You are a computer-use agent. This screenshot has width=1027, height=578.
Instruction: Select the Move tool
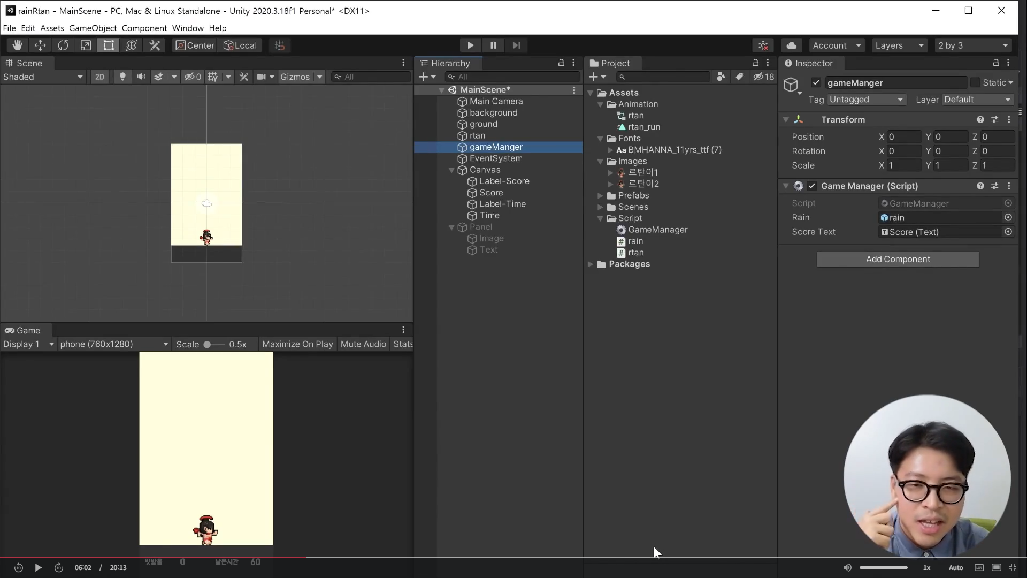(40, 45)
